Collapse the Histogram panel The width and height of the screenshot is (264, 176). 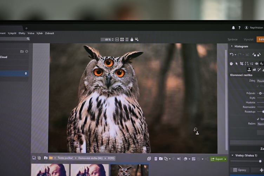pos(232,46)
